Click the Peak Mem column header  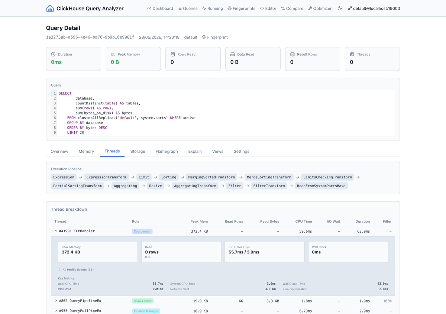click(199, 221)
